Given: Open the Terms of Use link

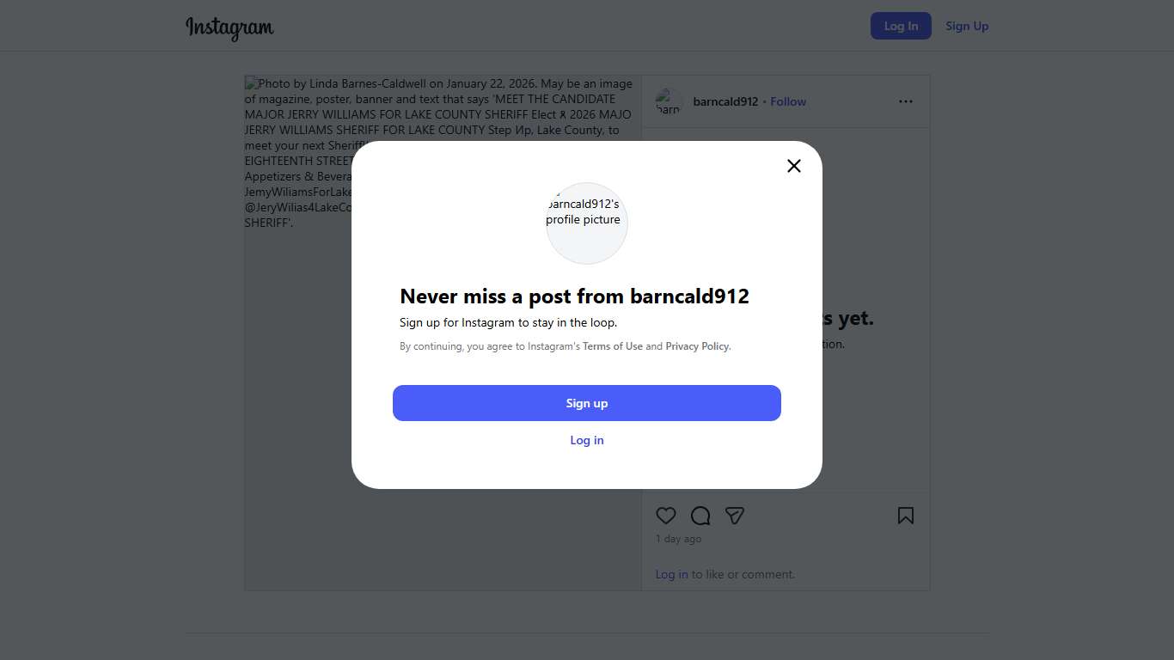Looking at the screenshot, I should 613,346.
